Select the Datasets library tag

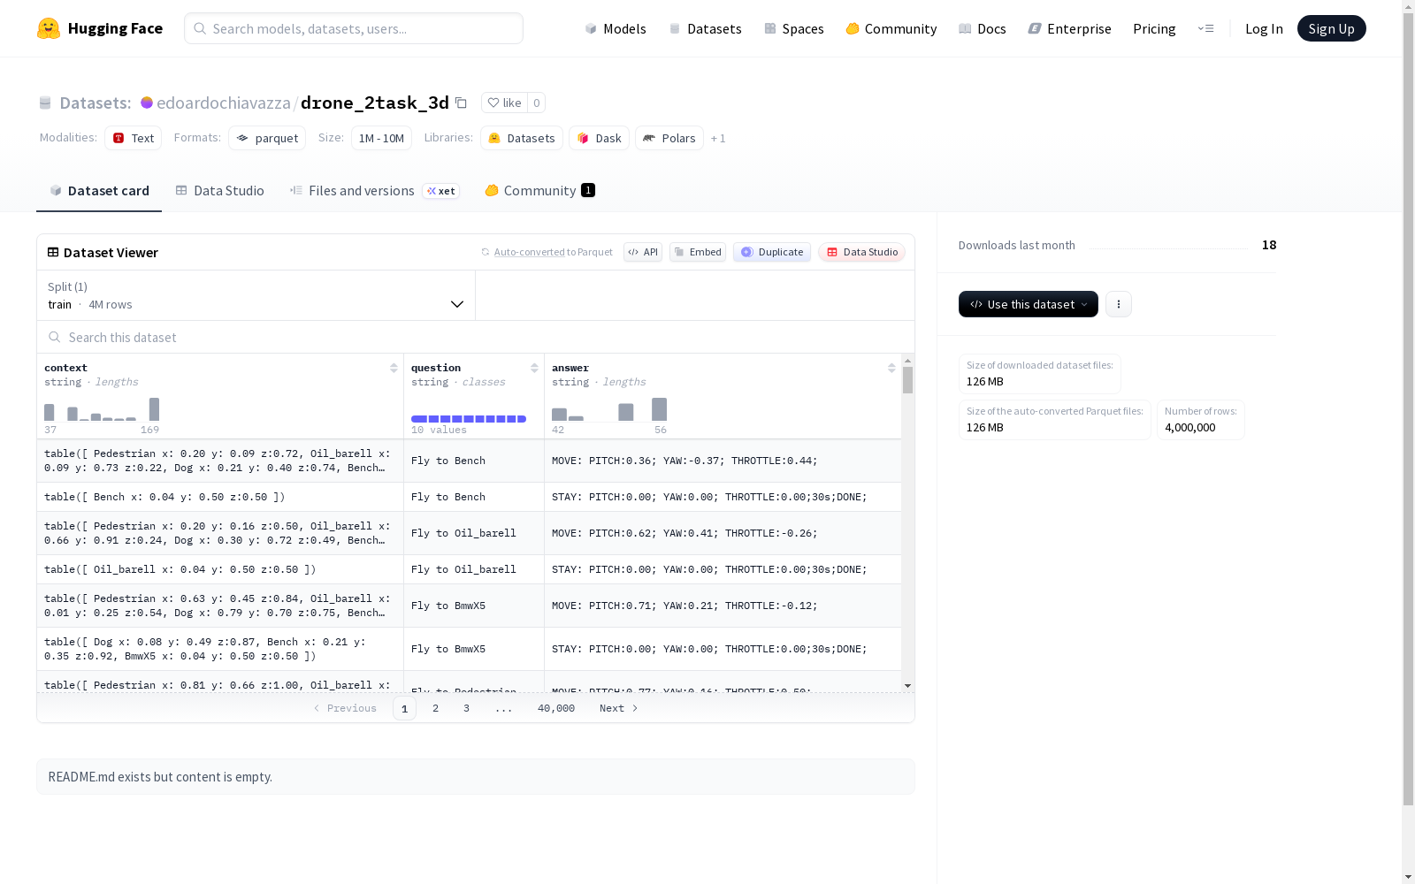pos(522,138)
